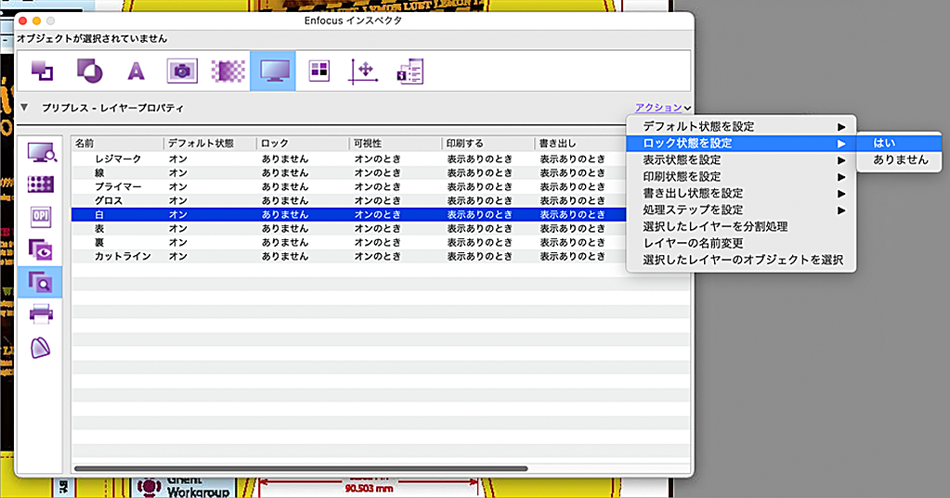This screenshot has width=950, height=498.
Task: Click the transparency checkerboard toolbar icon
Action: pyautogui.click(x=228, y=70)
